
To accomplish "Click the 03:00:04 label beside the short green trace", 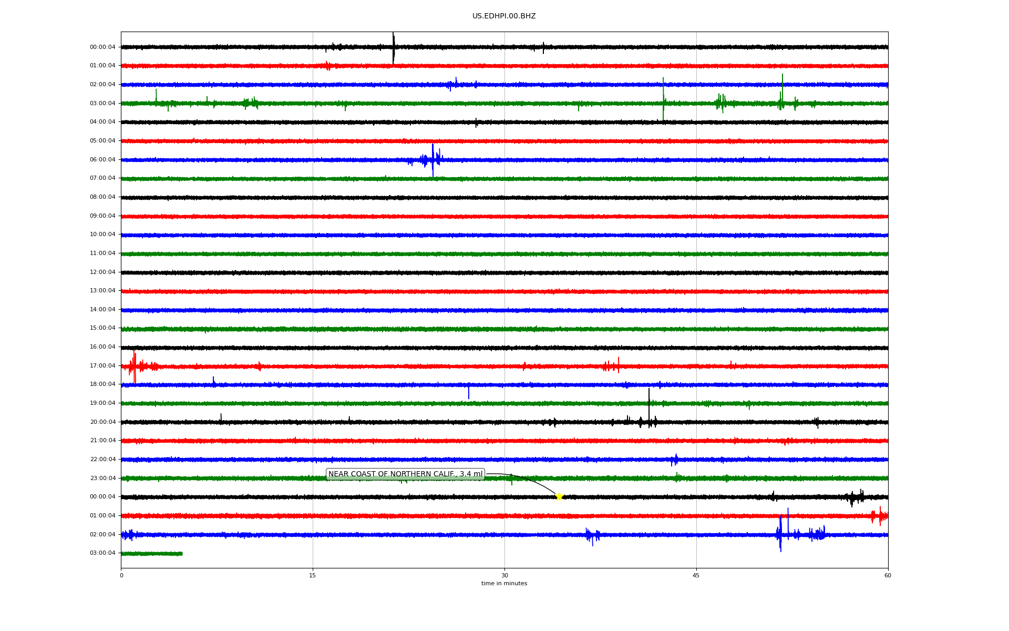I will (x=102, y=553).
